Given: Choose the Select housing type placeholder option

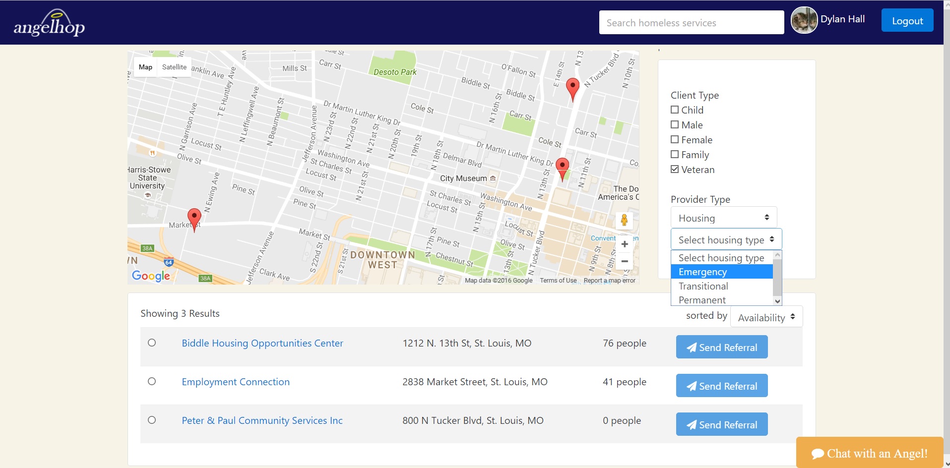Looking at the screenshot, I should [722, 258].
